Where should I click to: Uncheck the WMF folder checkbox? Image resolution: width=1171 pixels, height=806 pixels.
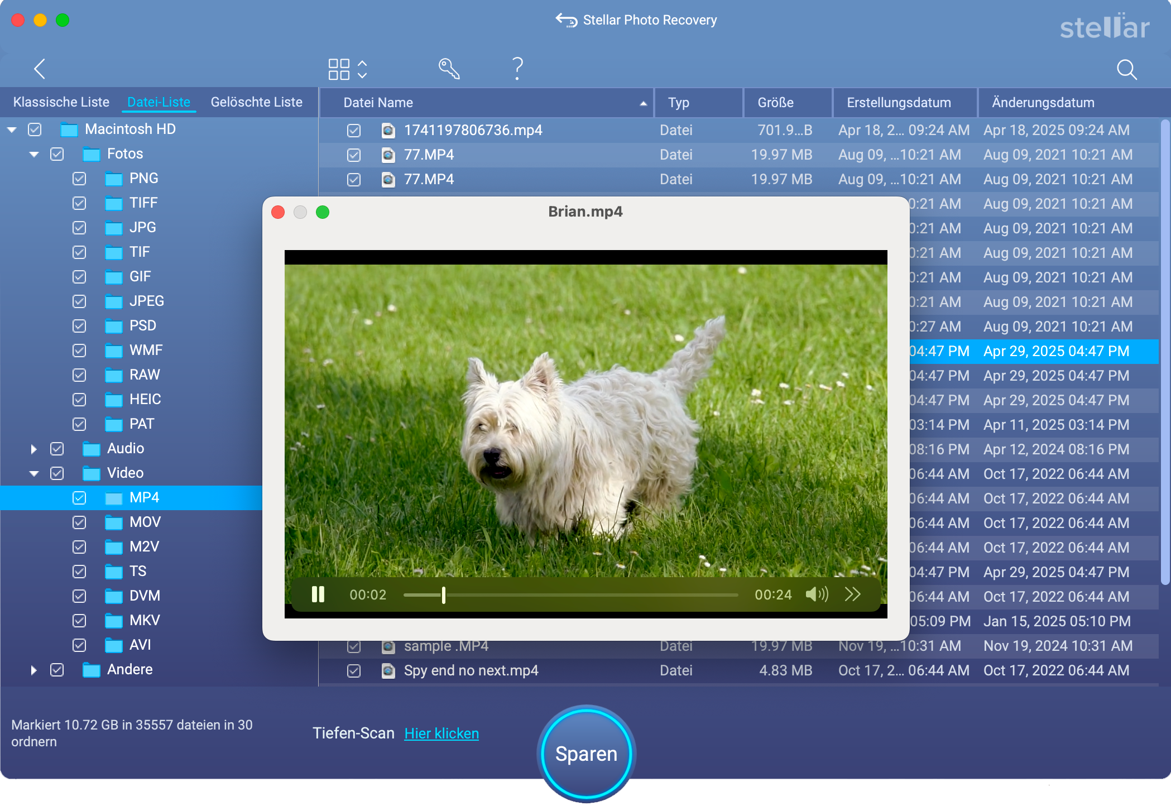[x=79, y=351]
